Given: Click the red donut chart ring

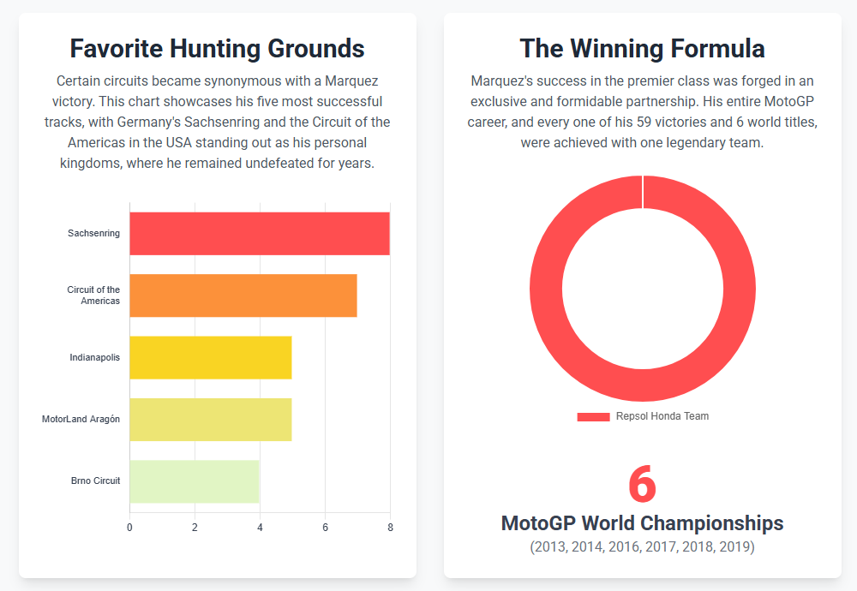Looking at the screenshot, I should pyautogui.click(x=545, y=289).
